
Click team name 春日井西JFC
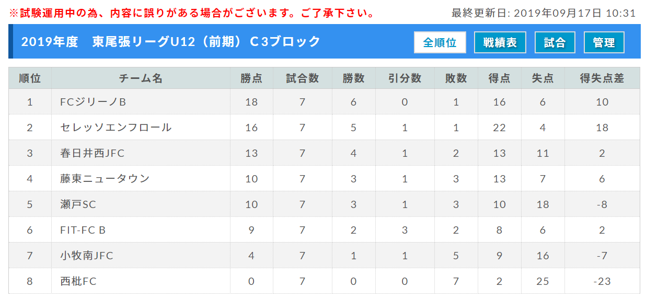(x=92, y=153)
